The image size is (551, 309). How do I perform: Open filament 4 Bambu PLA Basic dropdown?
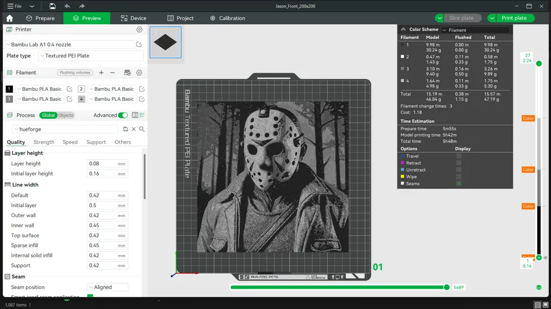[x=112, y=99]
